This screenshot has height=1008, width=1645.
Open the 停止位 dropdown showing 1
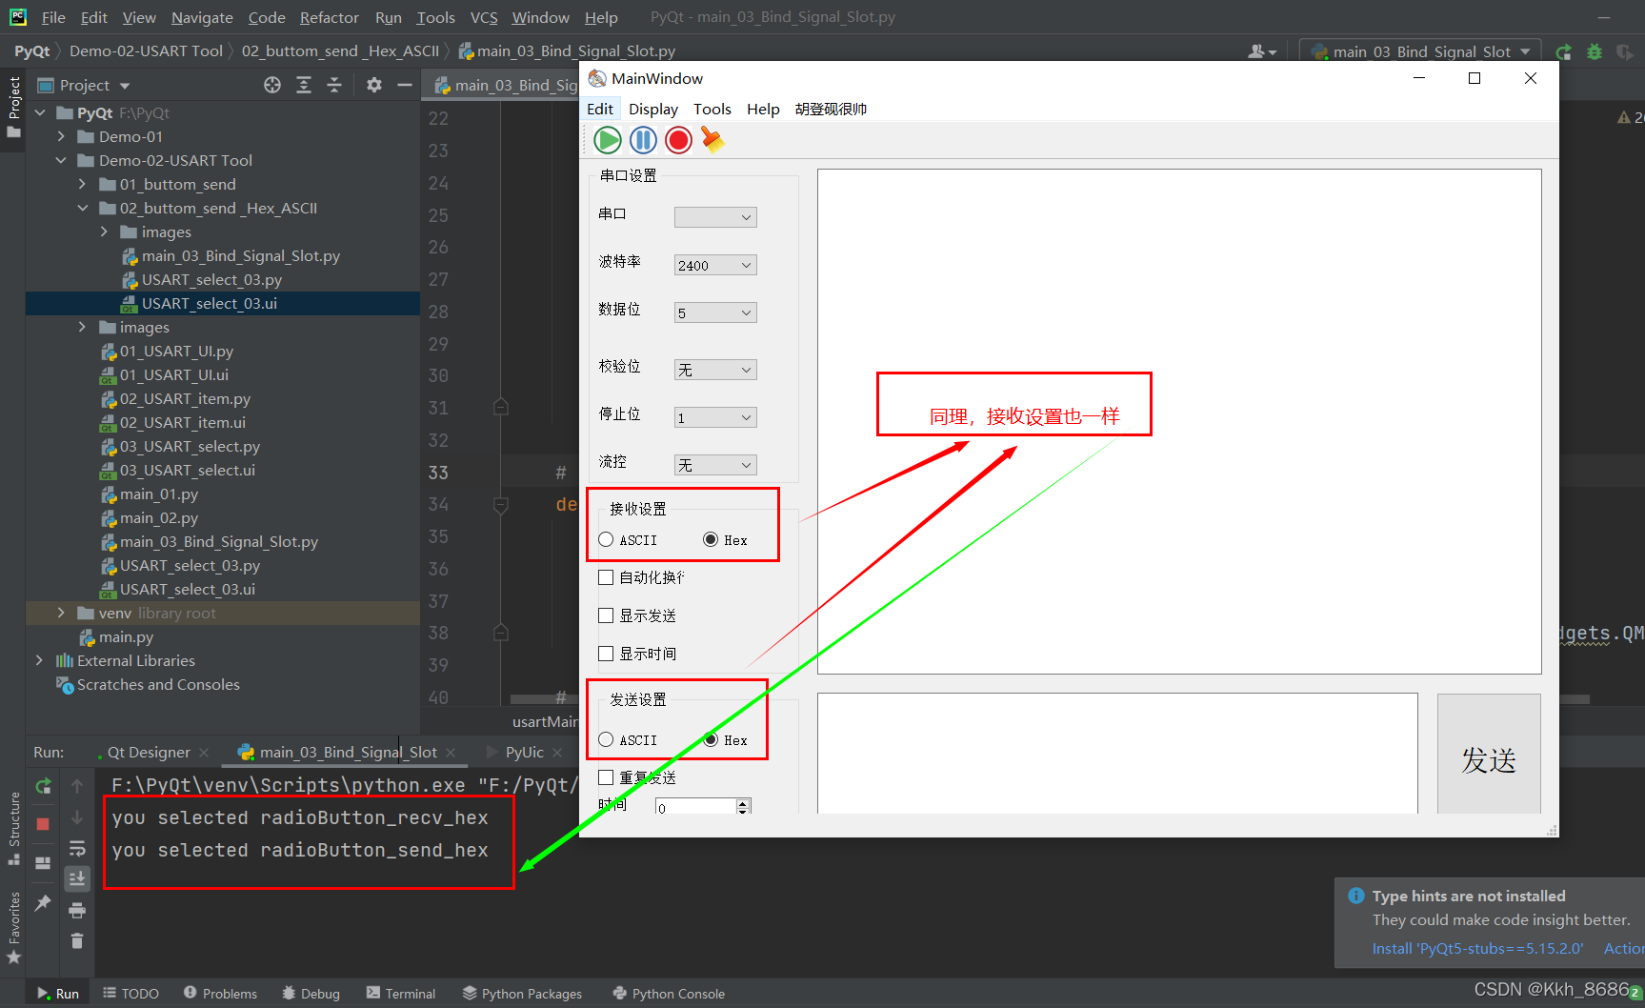click(715, 417)
